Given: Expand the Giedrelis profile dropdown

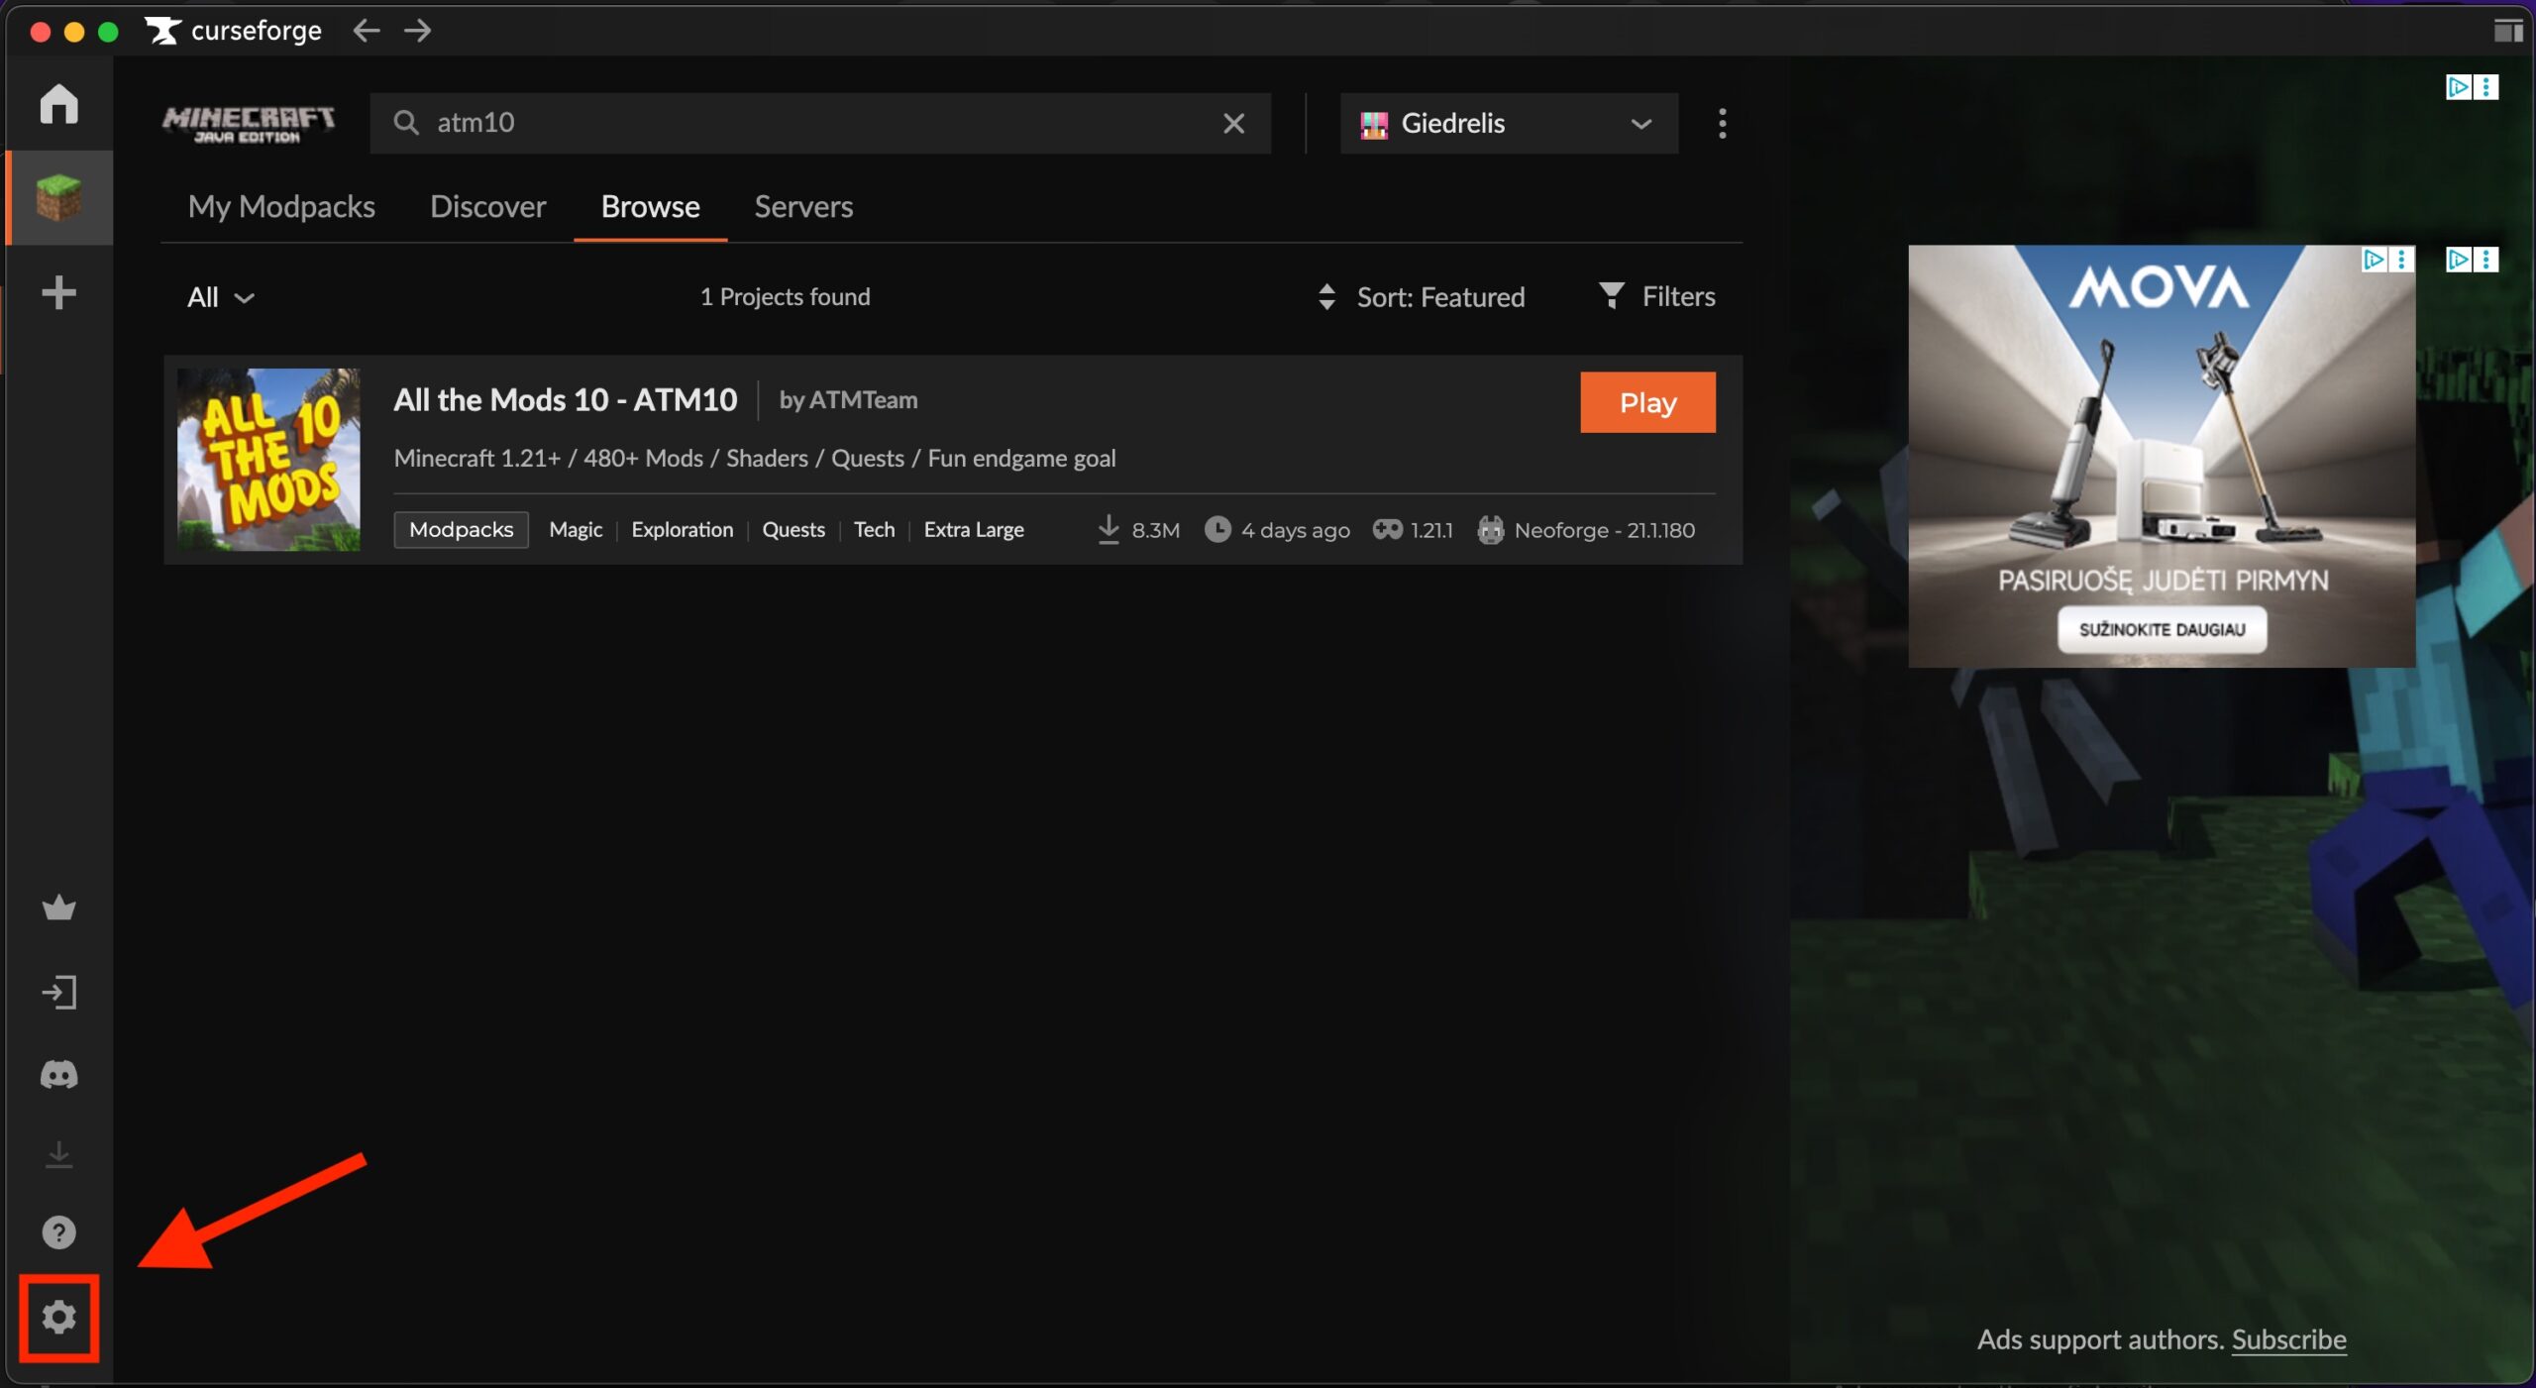Looking at the screenshot, I should click(1509, 123).
